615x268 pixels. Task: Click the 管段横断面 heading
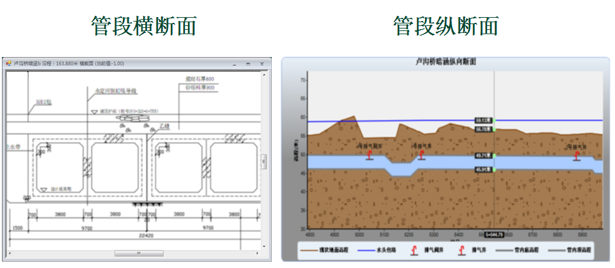point(144,26)
